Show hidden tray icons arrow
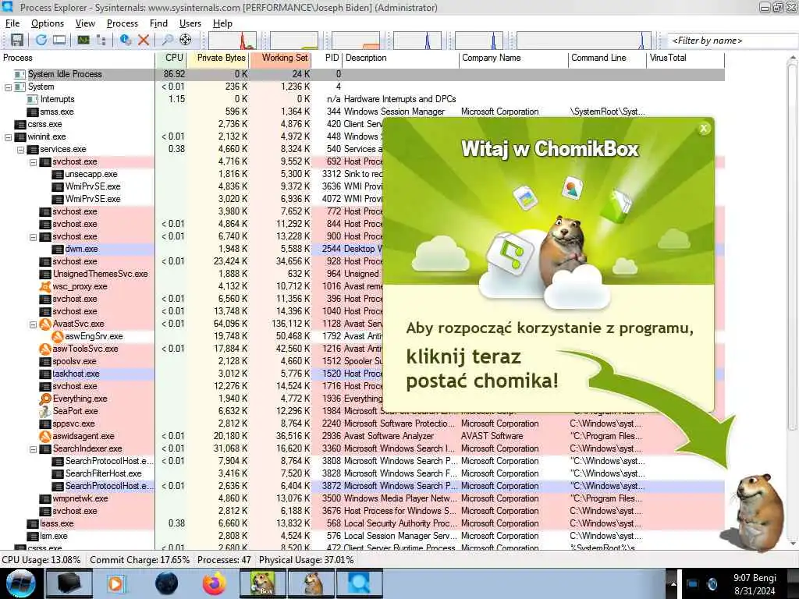Viewport: 799px width, 599px height. pyautogui.click(x=673, y=584)
